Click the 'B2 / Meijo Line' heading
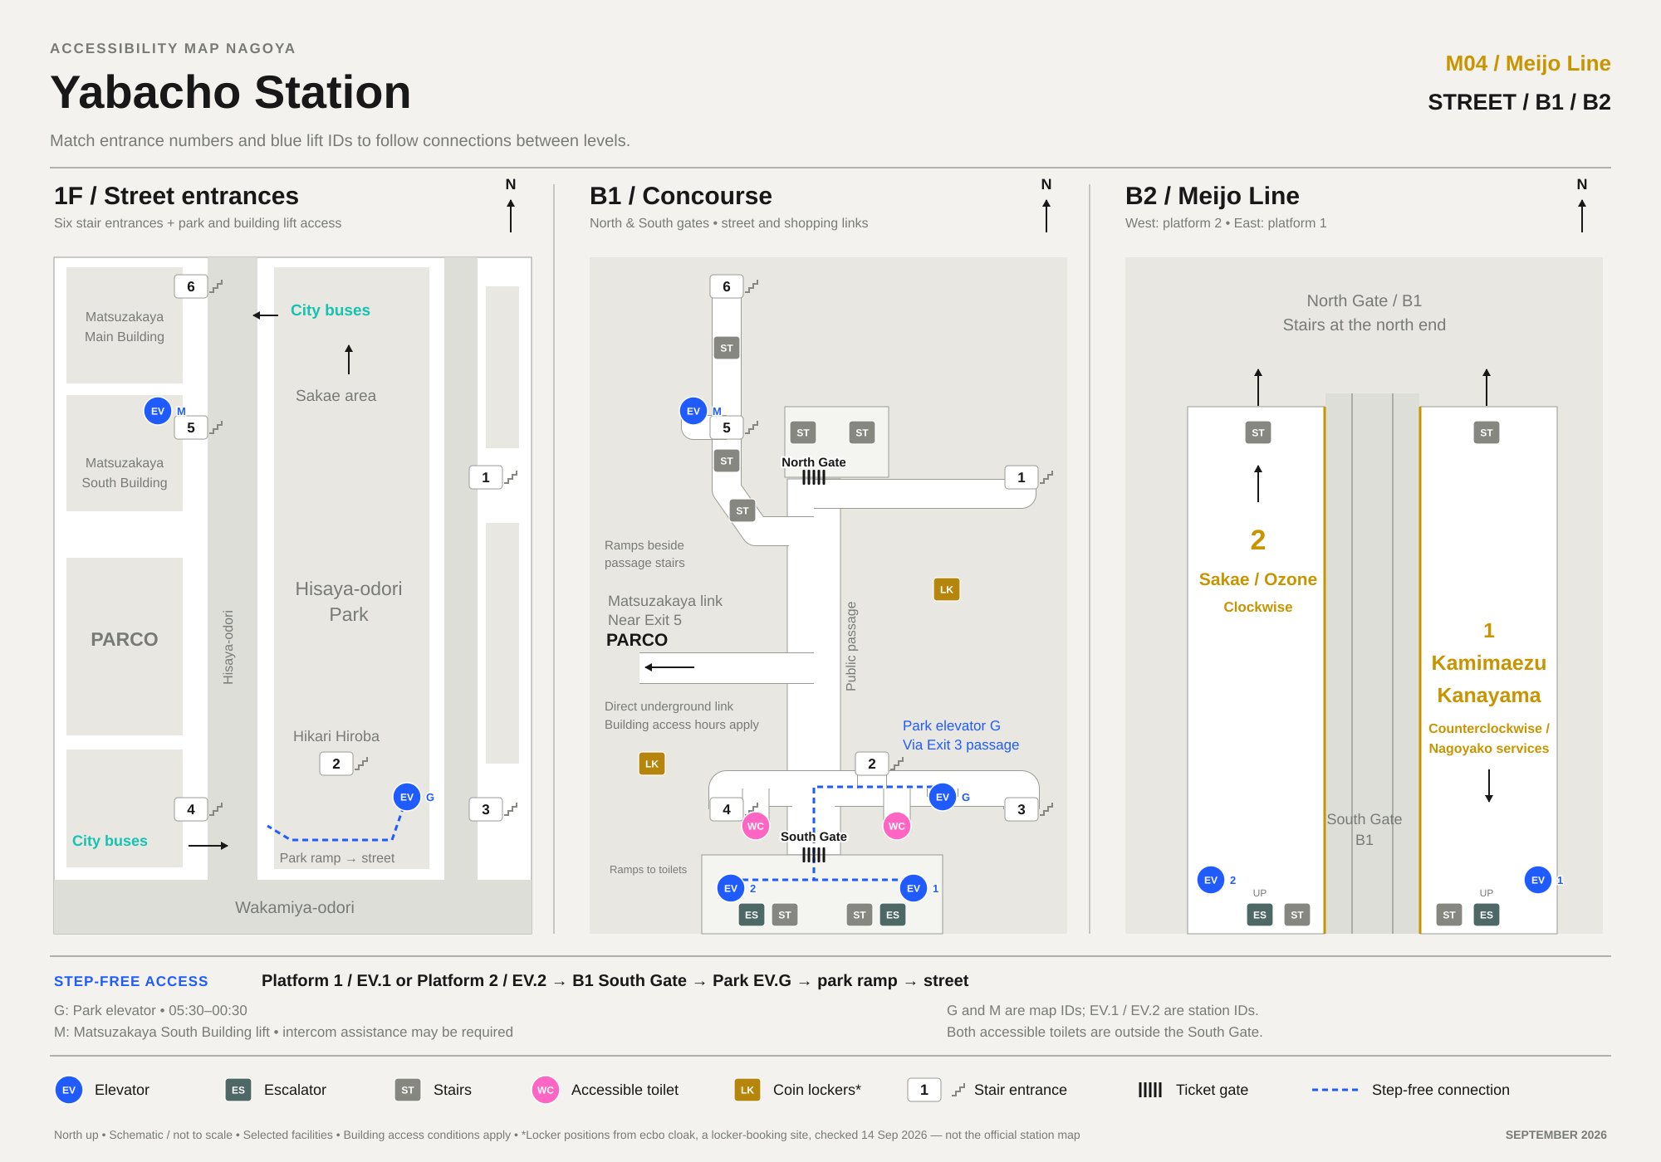 [1213, 196]
